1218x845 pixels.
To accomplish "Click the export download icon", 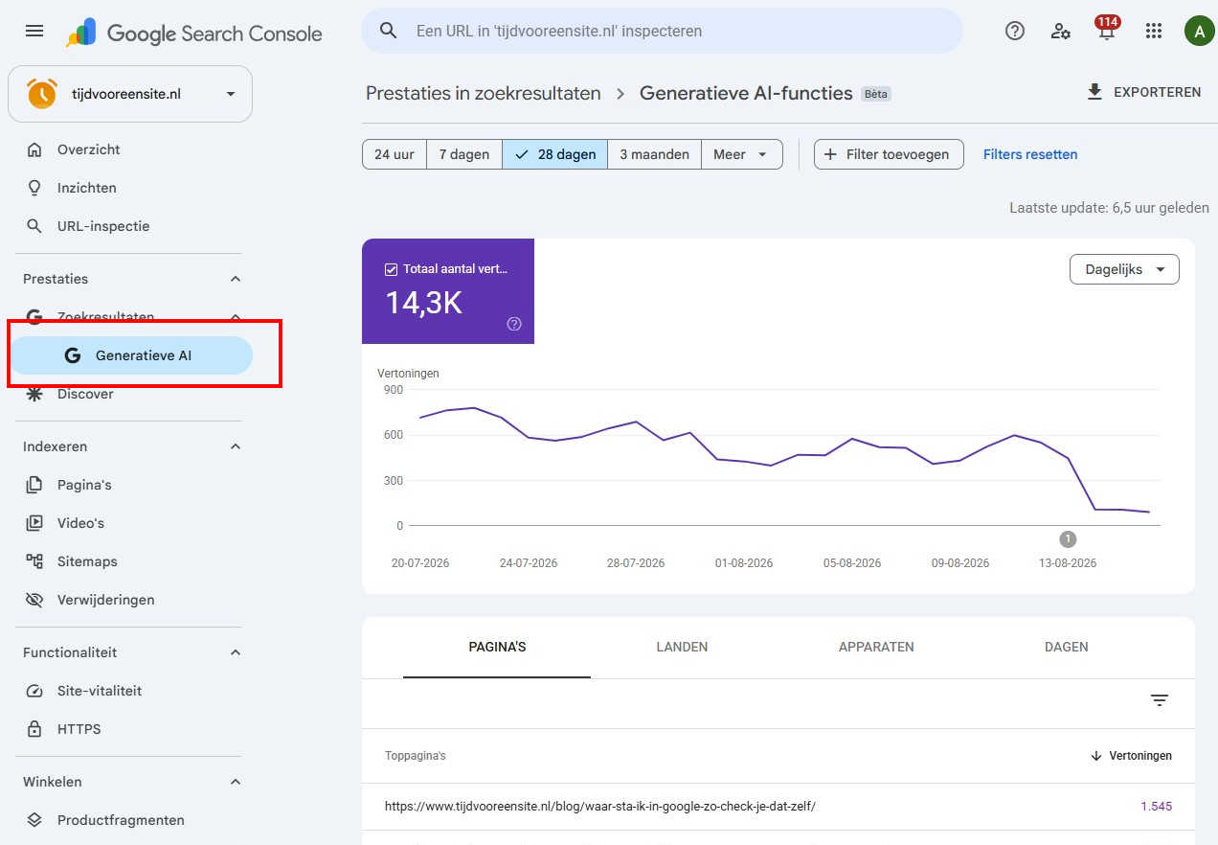I will (x=1094, y=92).
